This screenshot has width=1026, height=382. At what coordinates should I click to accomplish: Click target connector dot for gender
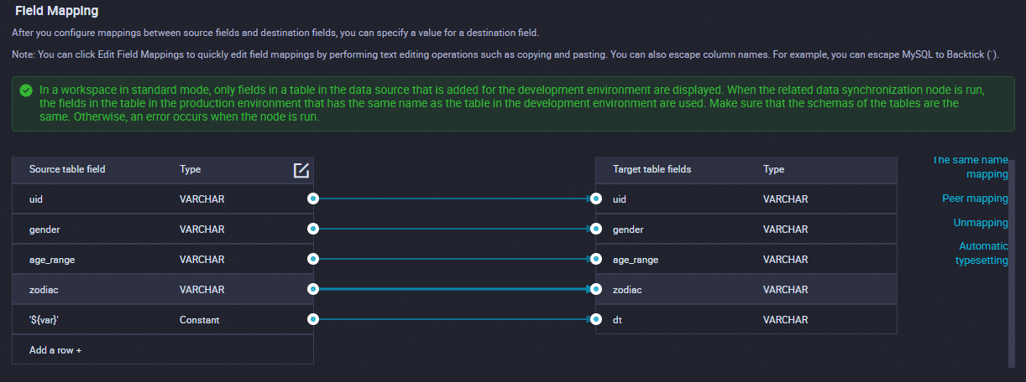[x=596, y=230]
